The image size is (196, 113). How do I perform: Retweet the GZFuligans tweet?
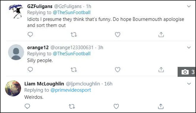point(74,35)
